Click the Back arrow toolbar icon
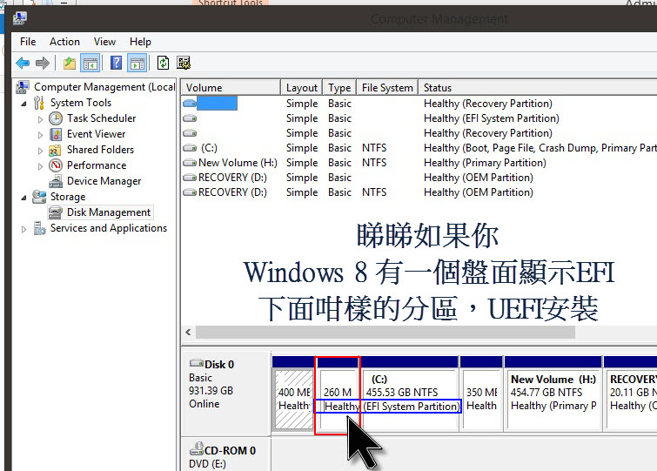Viewport: 657px width, 471px height. tap(23, 64)
